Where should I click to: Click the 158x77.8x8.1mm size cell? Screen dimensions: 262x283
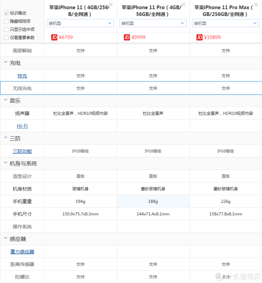(225, 214)
